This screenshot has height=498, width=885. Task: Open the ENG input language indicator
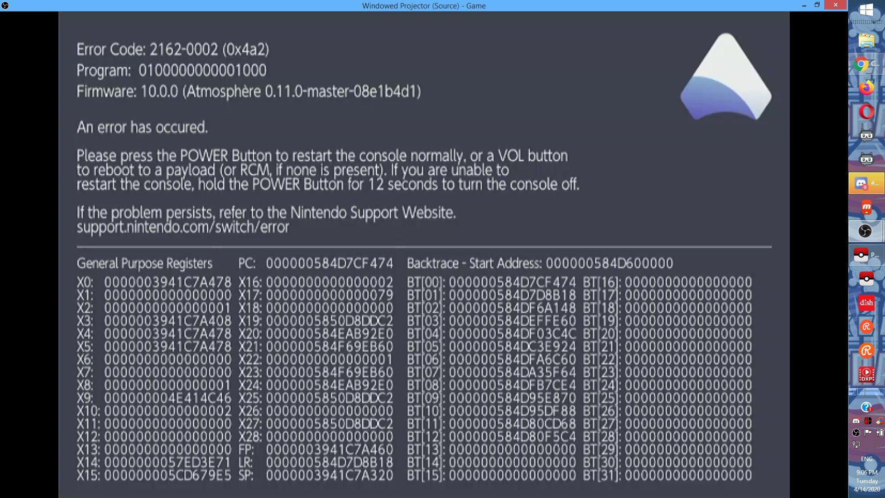click(x=867, y=459)
